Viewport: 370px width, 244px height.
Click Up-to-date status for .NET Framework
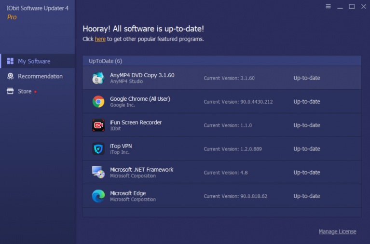(x=307, y=172)
